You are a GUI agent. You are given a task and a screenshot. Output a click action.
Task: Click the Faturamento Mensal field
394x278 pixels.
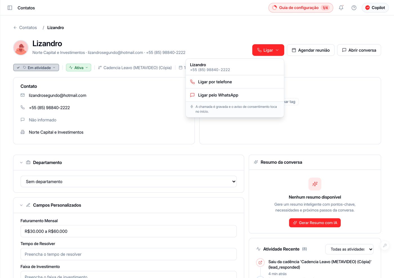tap(129, 231)
